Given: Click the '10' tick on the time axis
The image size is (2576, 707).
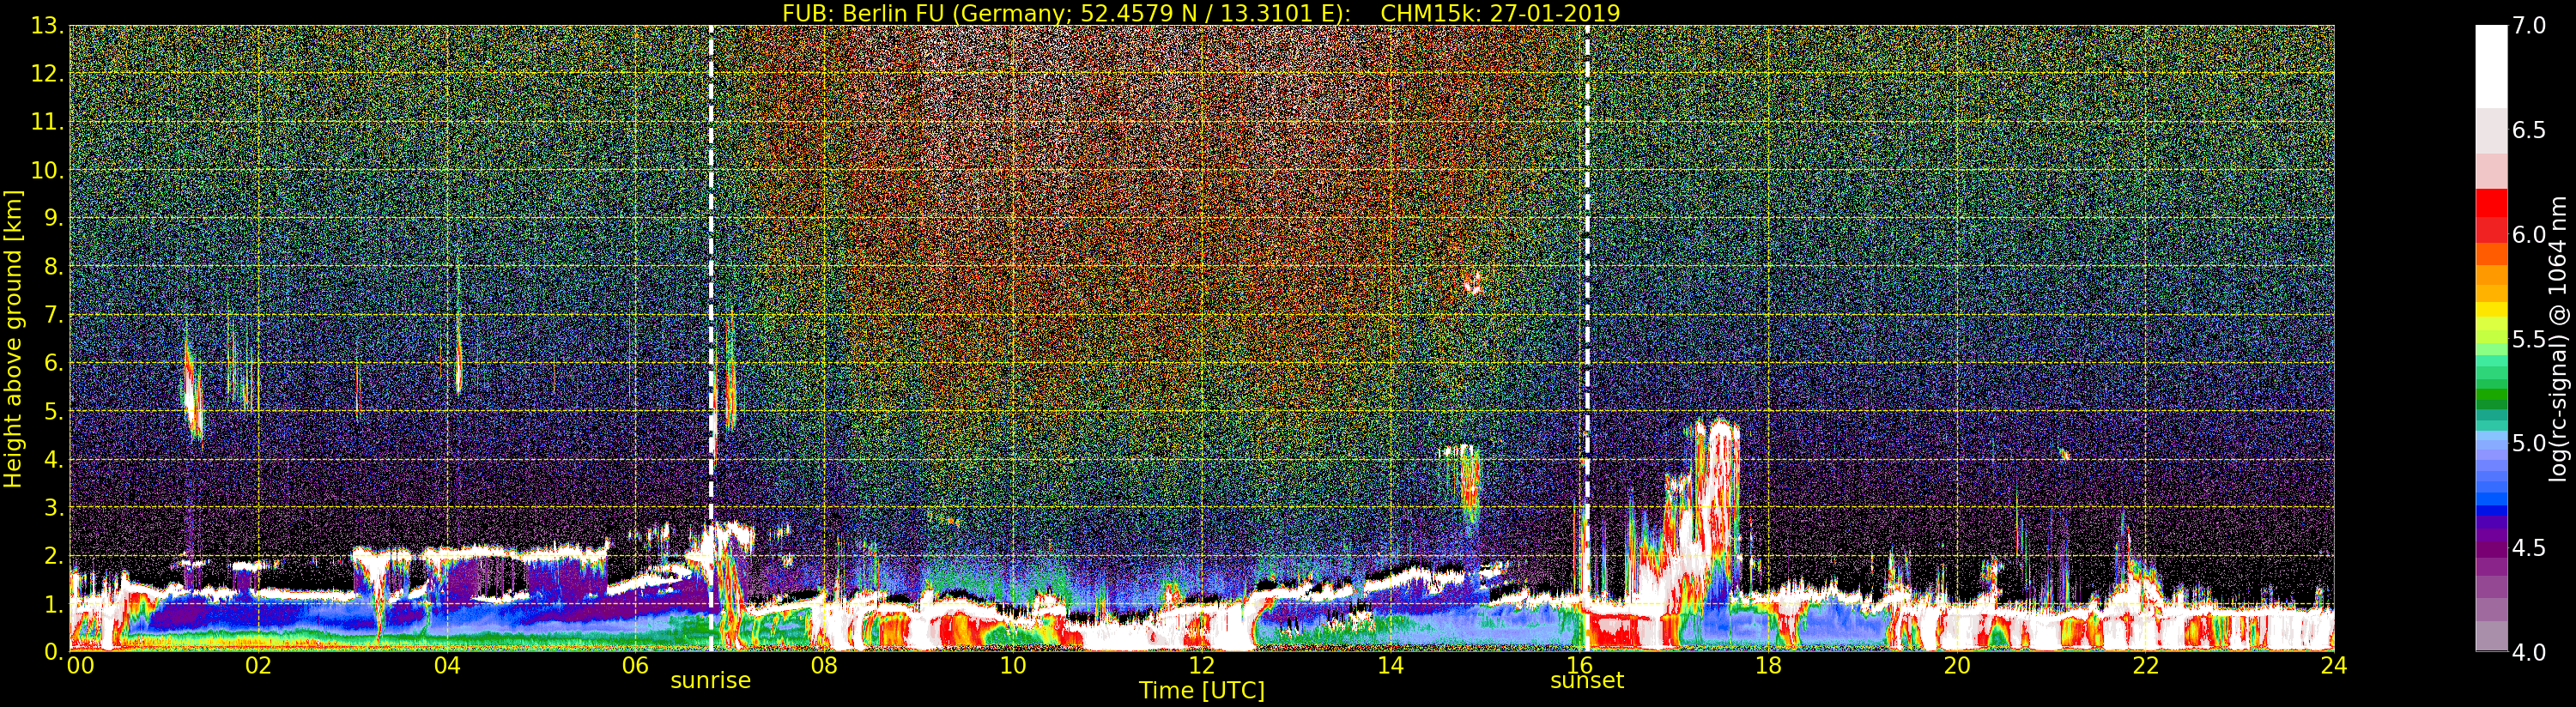Looking at the screenshot, I should click(x=1013, y=665).
